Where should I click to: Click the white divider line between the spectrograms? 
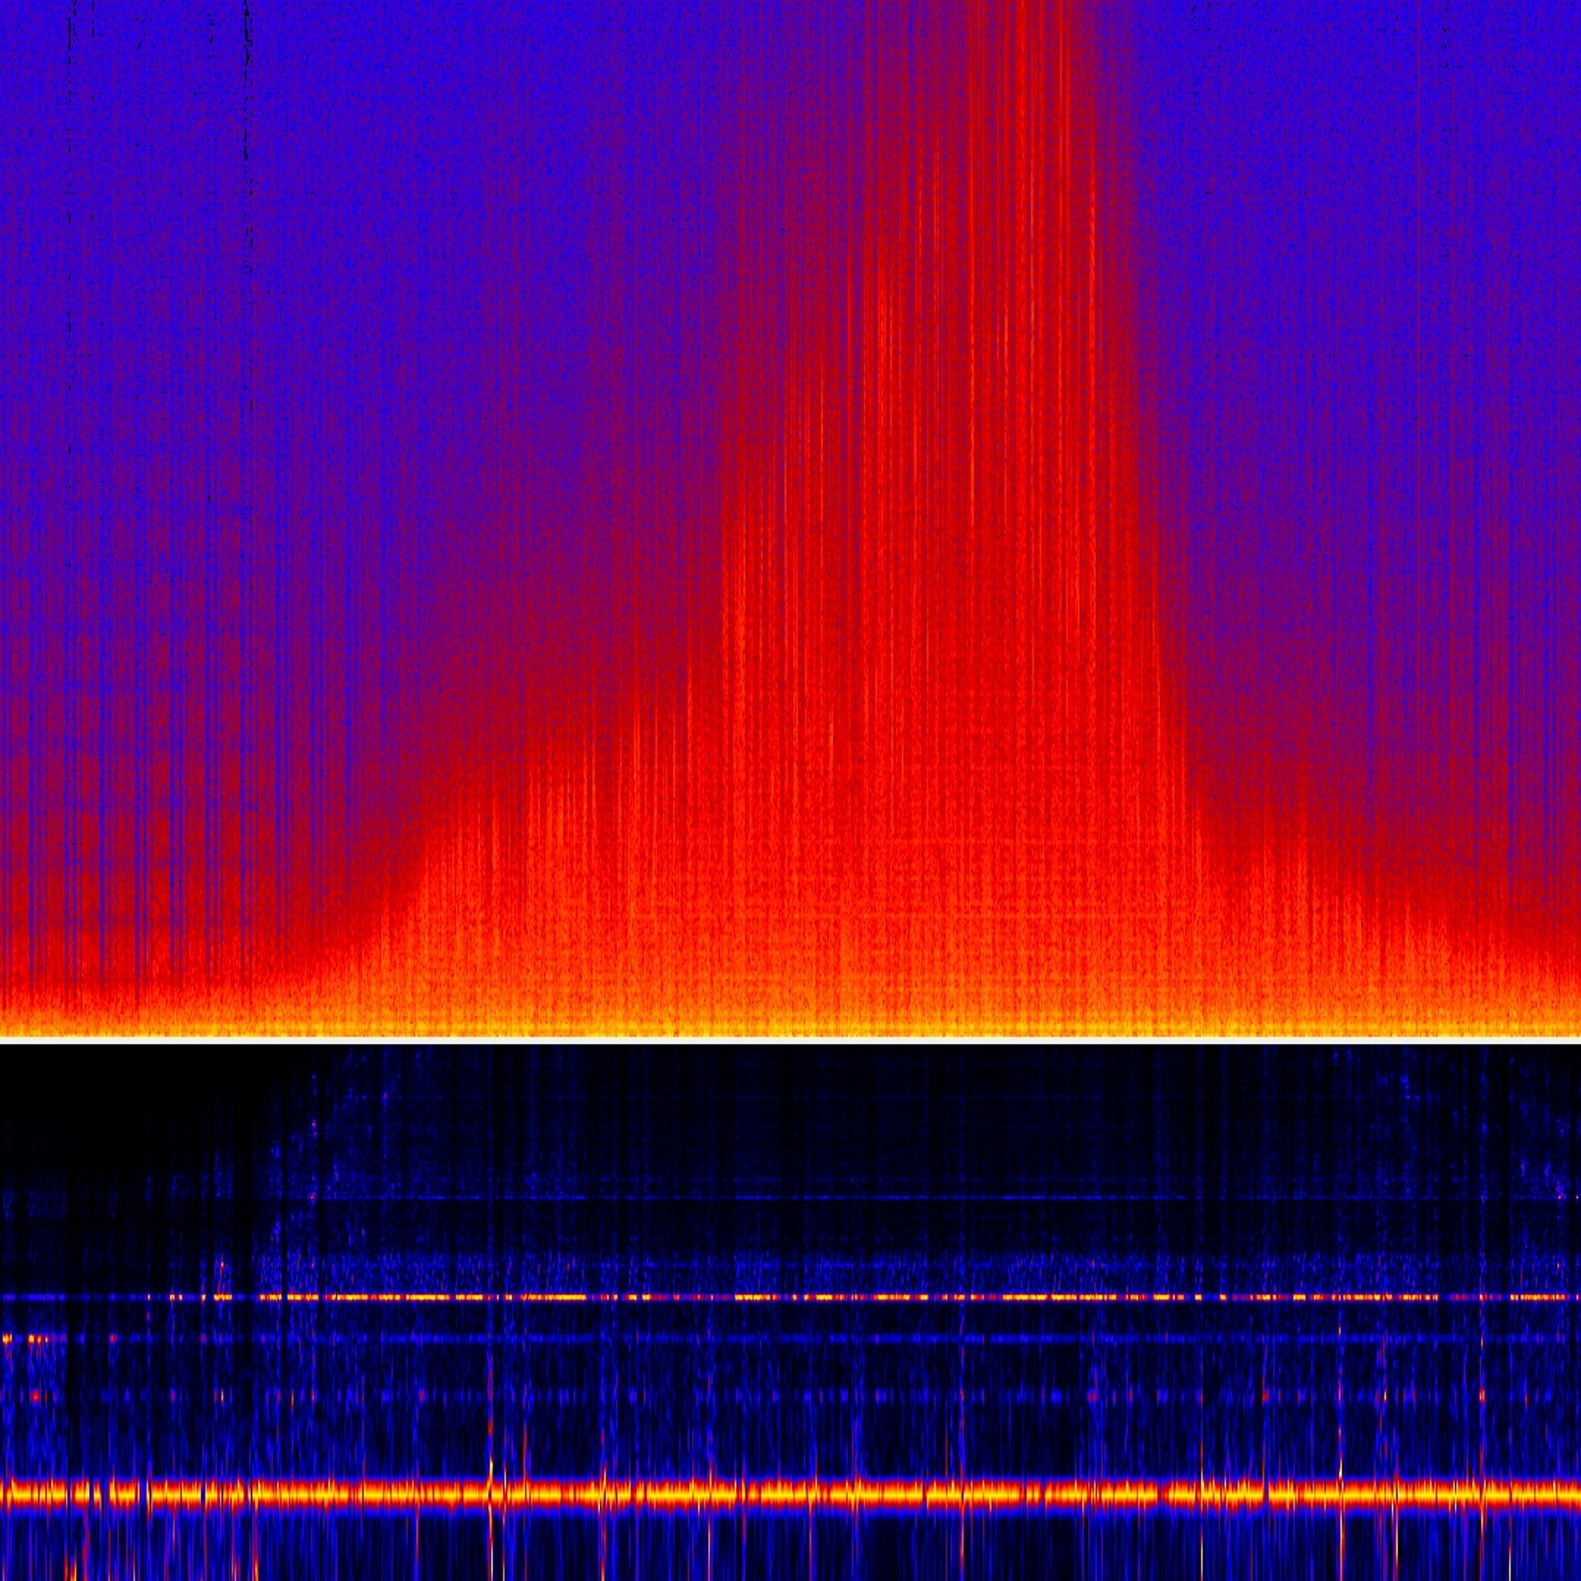[790, 1041]
